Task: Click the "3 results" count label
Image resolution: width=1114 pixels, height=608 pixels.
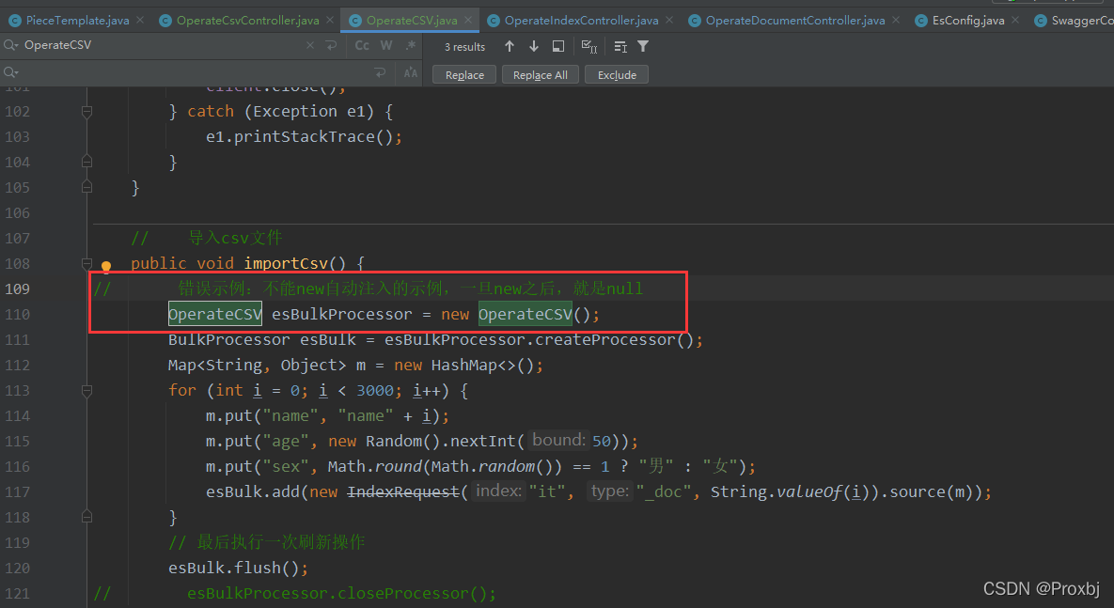Action: pyautogui.click(x=464, y=47)
